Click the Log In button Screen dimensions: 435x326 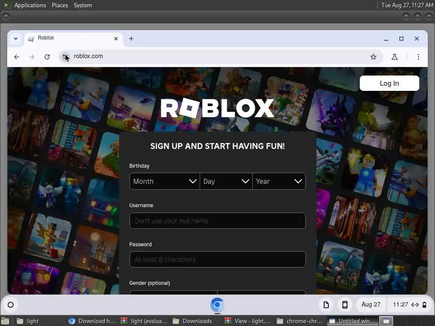[x=389, y=83]
